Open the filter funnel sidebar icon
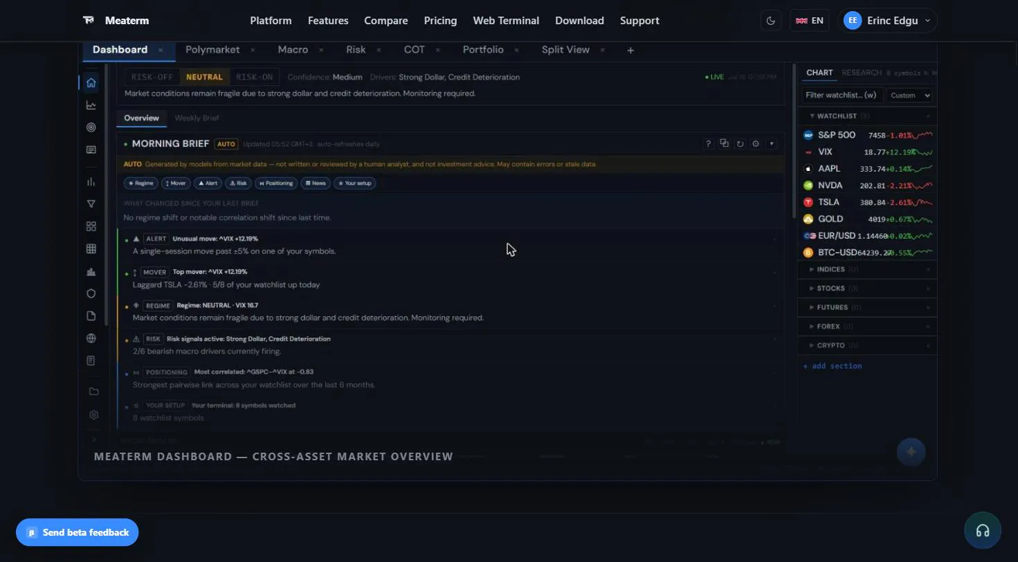Screen dimensions: 1018x562 pyautogui.click(x=91, y=204)
